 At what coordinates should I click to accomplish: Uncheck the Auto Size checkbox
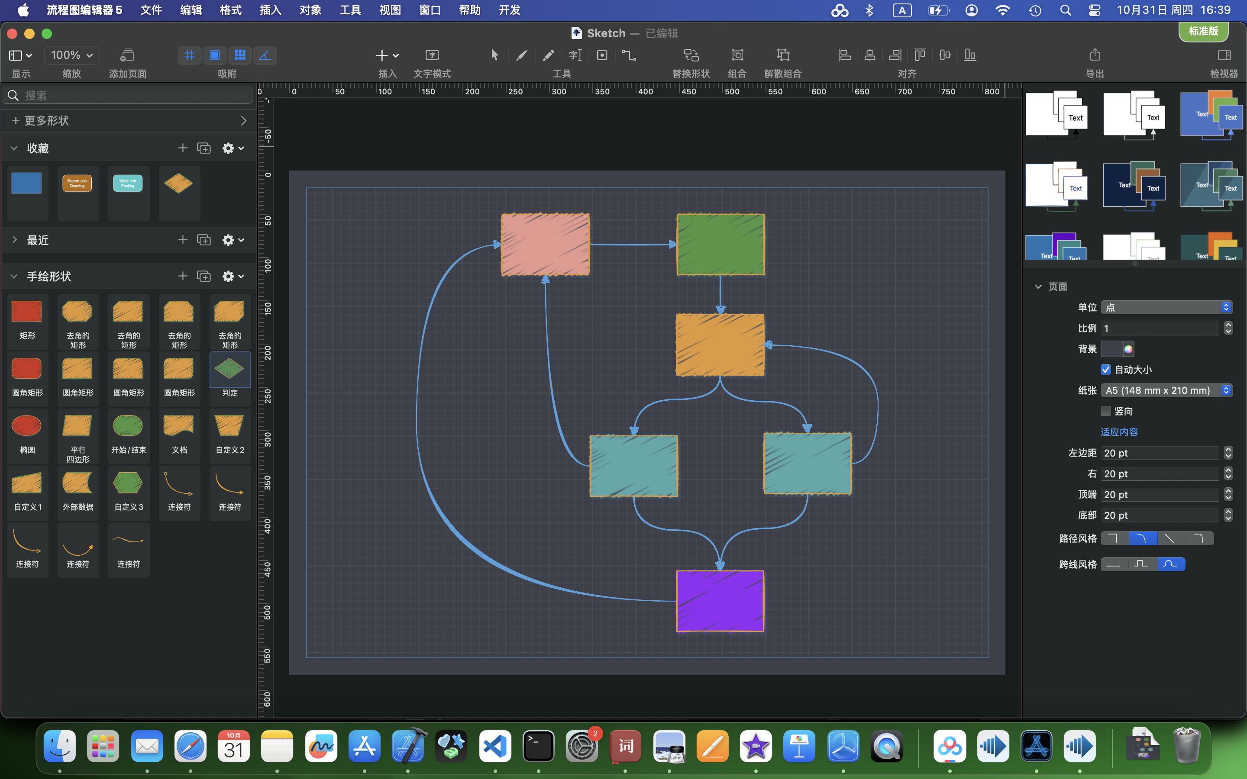(1106, 370)
